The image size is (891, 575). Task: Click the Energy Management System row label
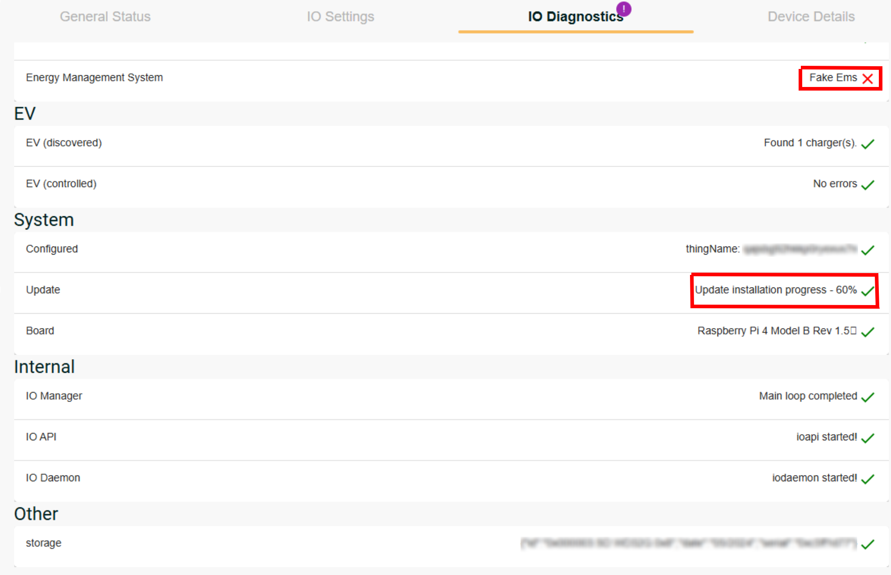94,78
